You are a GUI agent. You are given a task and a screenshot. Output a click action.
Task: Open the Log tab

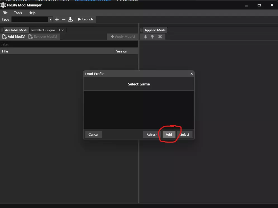tap(62, 30)
